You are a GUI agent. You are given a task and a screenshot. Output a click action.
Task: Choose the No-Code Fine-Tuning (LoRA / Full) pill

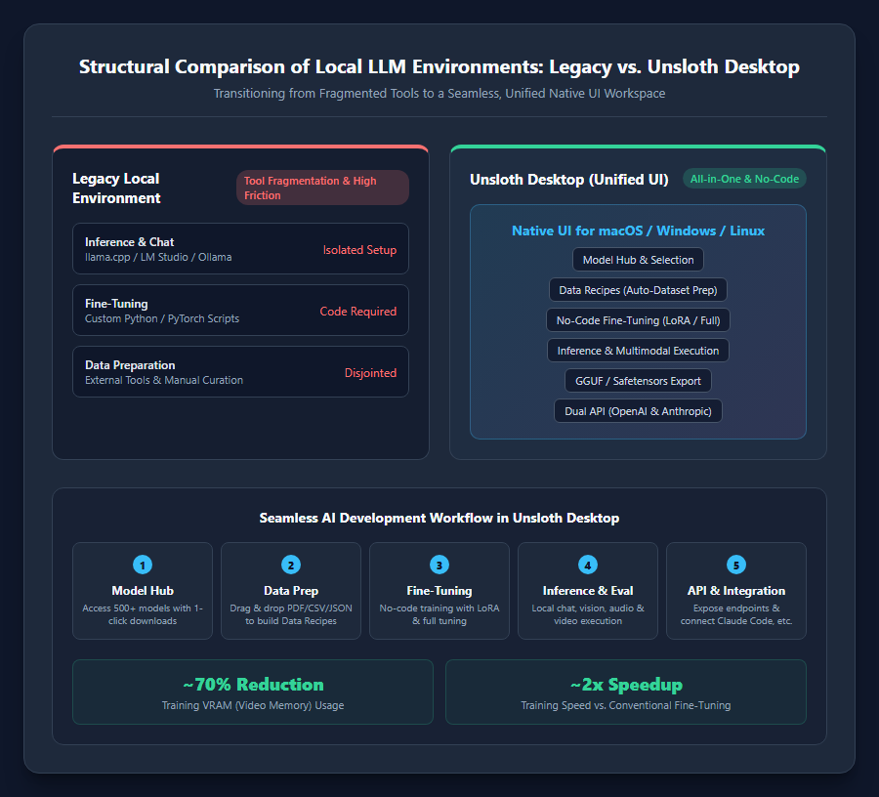pyautogui.click(x=638, y=320)
